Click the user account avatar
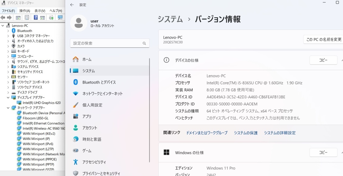 point(79,23)
